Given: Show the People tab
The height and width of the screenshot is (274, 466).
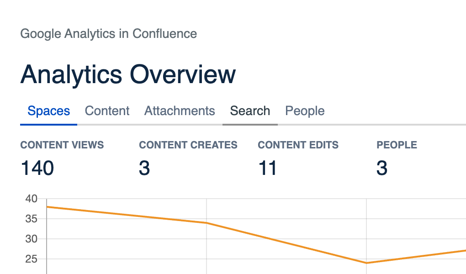Looking at the screenshot, I should click(x=305, y=111).
